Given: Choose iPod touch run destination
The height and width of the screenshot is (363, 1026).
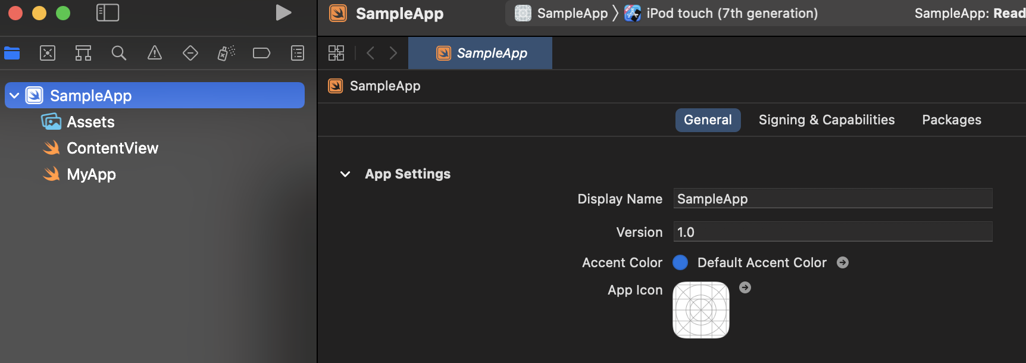Looking at the screenshot, I should click(721, 13).
